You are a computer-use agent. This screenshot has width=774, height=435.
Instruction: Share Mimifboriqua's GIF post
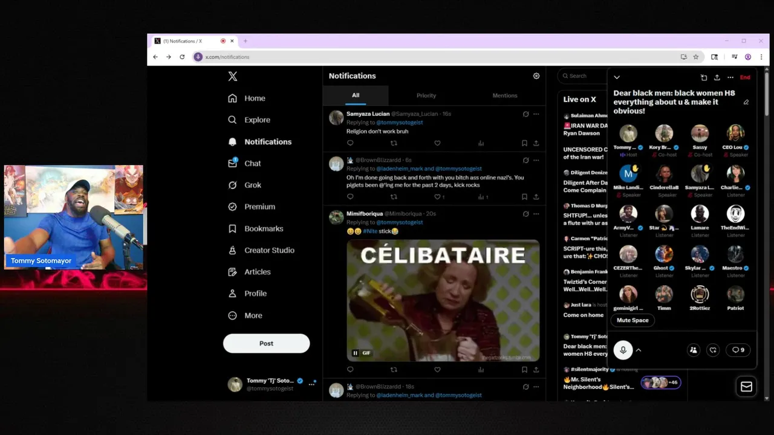click(536, 370)
